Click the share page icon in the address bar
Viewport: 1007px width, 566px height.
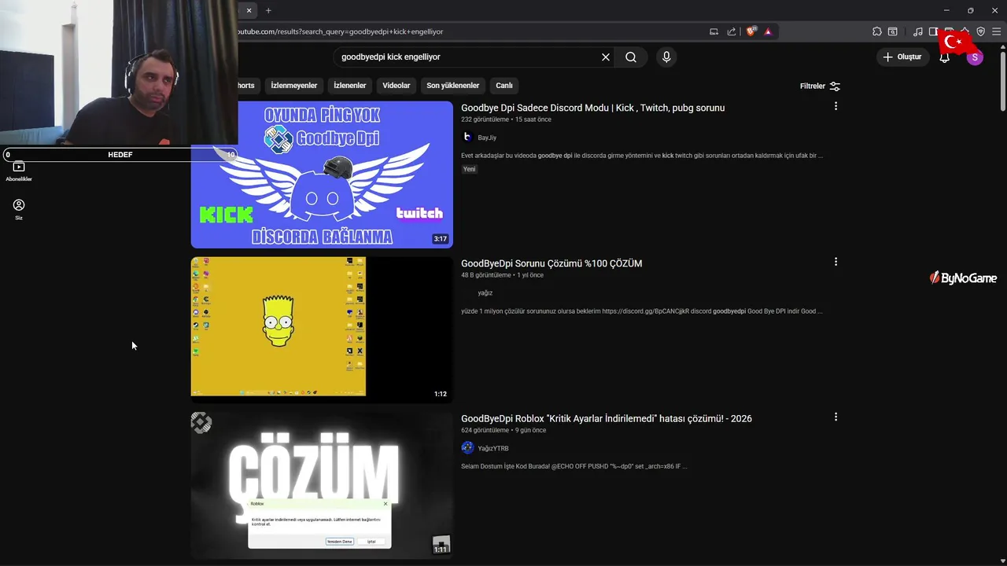tap(732, 31)
